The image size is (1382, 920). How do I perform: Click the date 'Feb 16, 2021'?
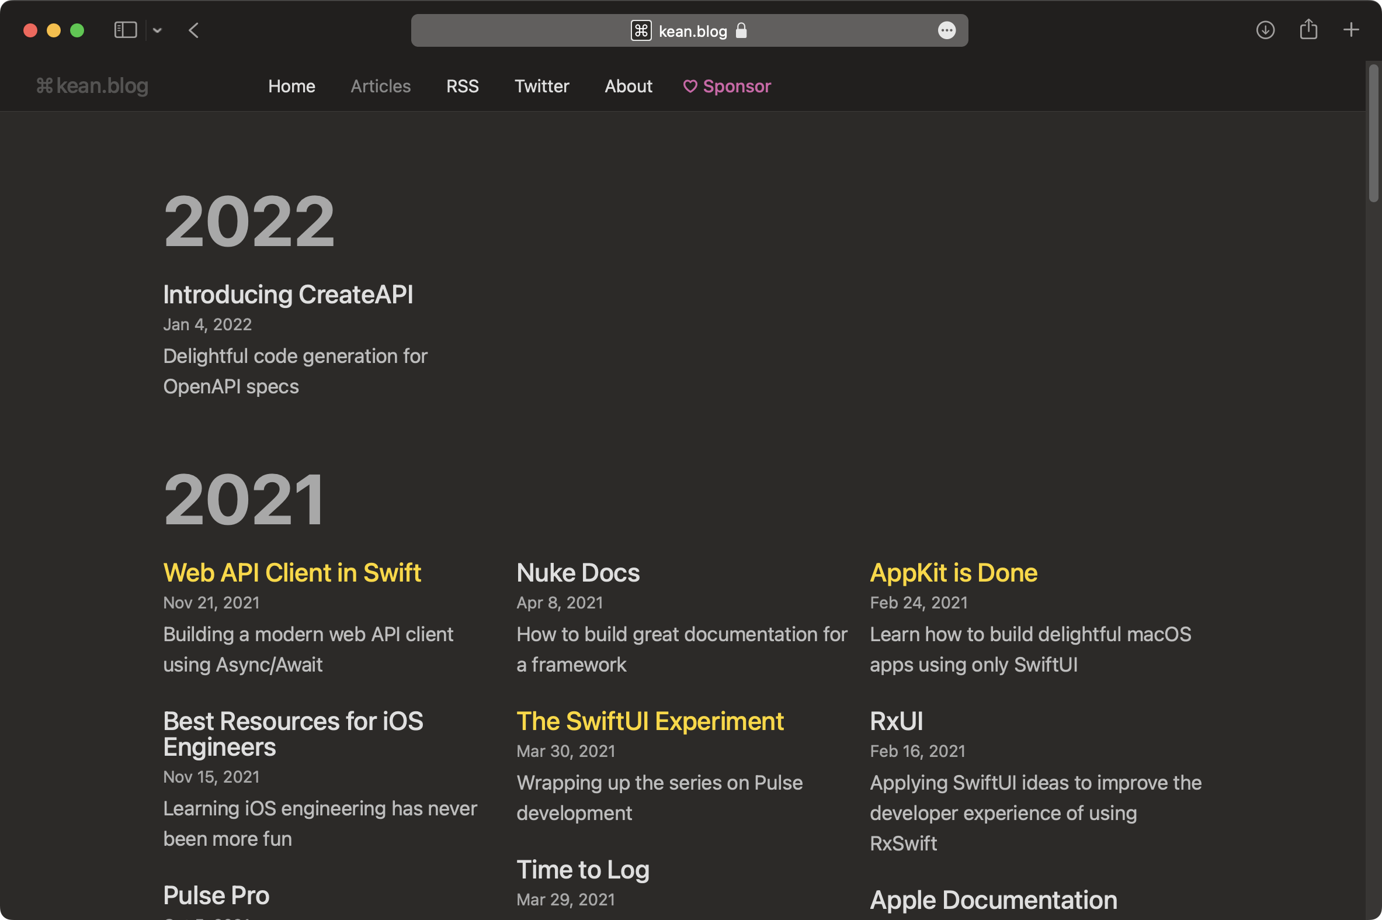(x=917, y=751)
